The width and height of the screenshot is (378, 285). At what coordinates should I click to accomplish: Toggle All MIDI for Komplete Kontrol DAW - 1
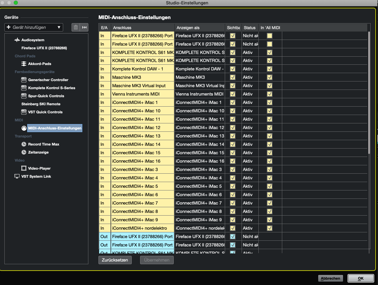[269, 69]
